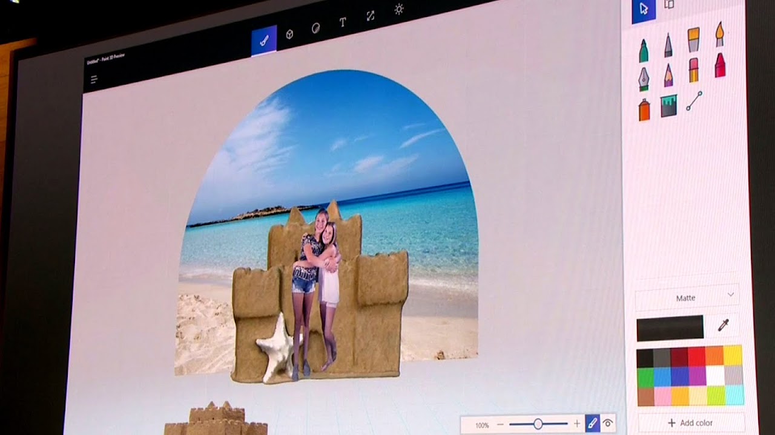Open the Matte finish dropdown
775x435 pixels.
point(687,298)
